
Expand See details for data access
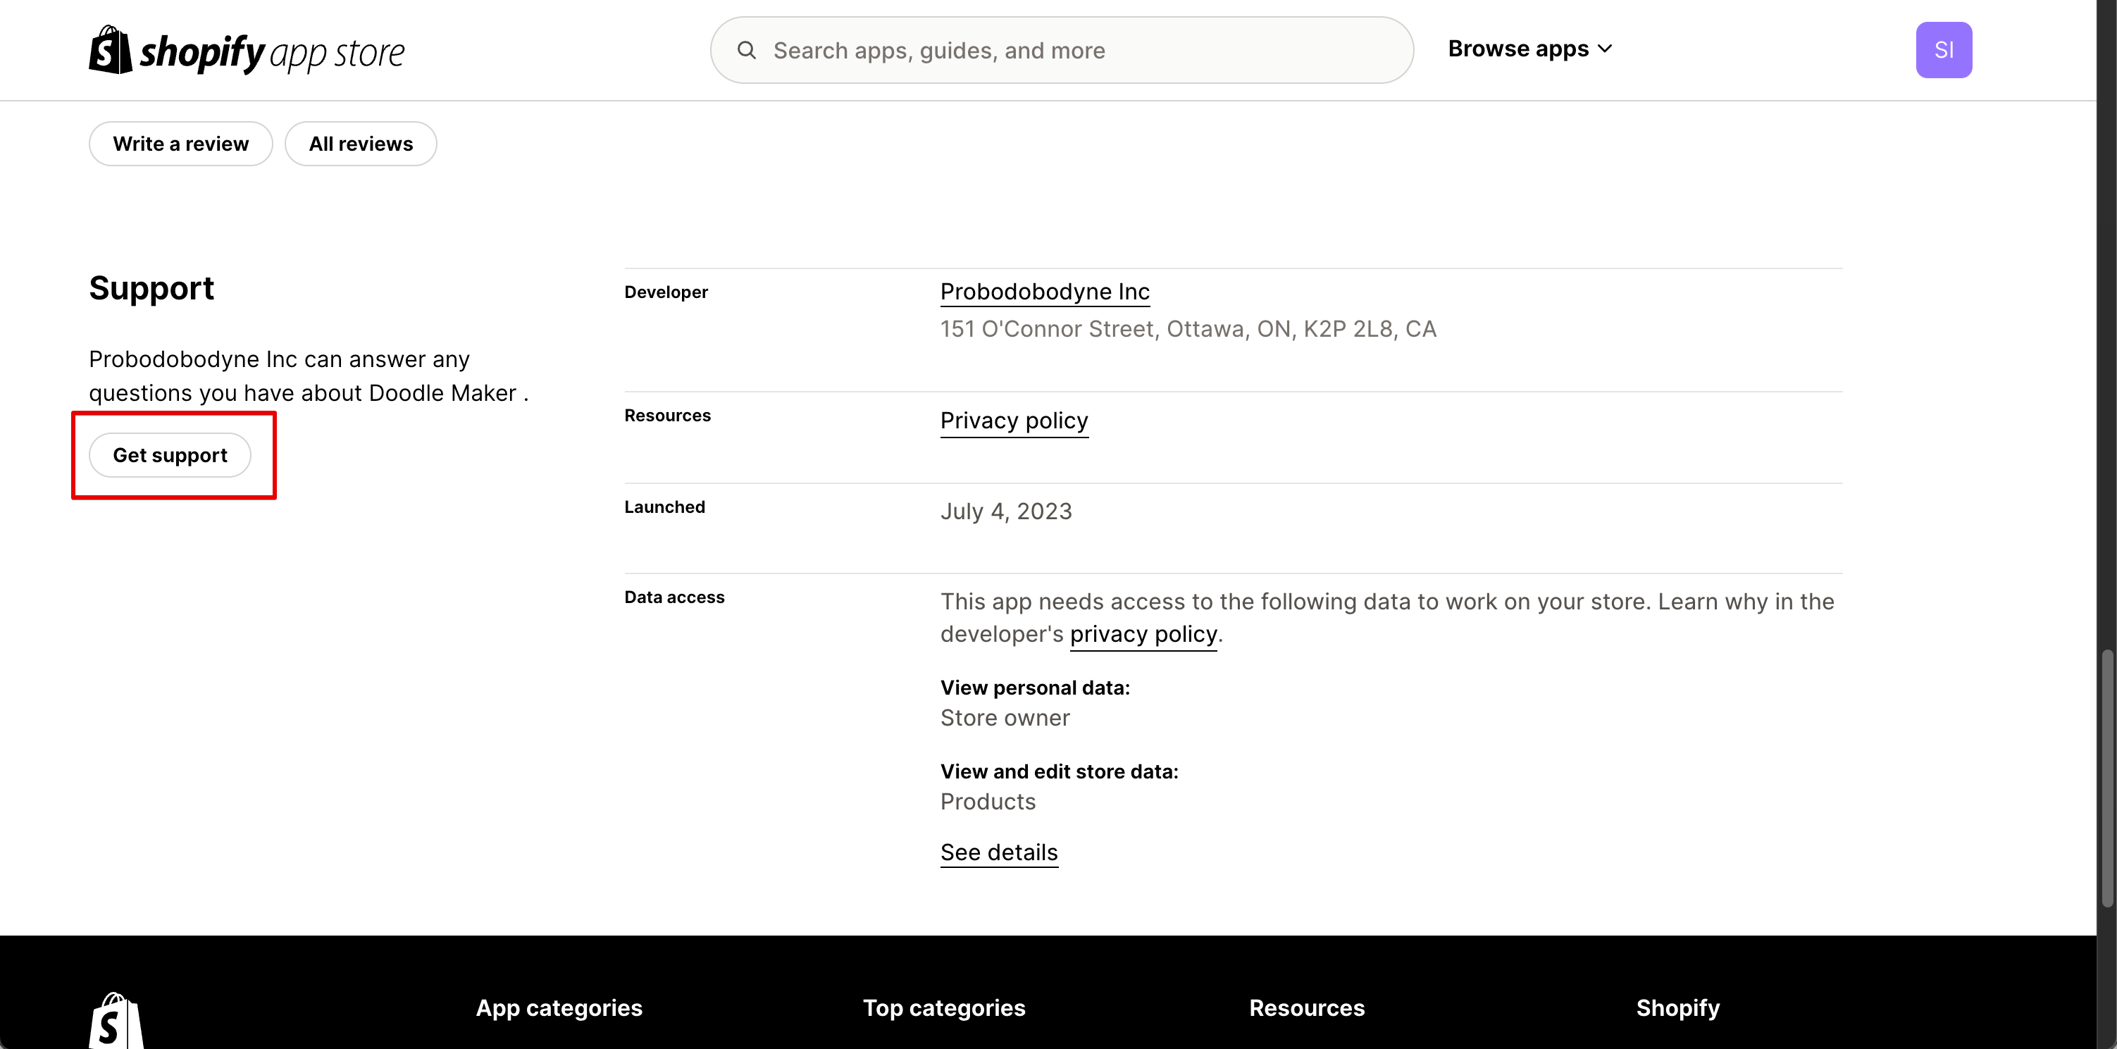pyautogui.click(x=998, y=852)
